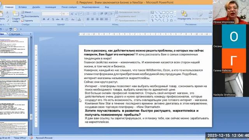Viewport: 249px width, 140px height.
Task: Select the highlighted current slide thumbnail
Action: pyautogui.click(x=14, y=89)
